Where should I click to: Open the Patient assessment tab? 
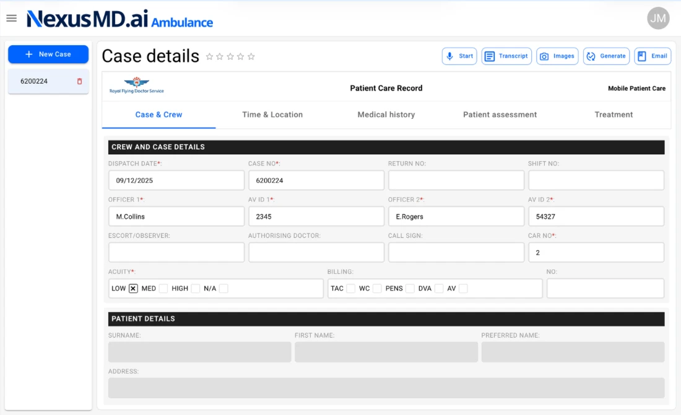pyautogui.click(x=500, y=115)
